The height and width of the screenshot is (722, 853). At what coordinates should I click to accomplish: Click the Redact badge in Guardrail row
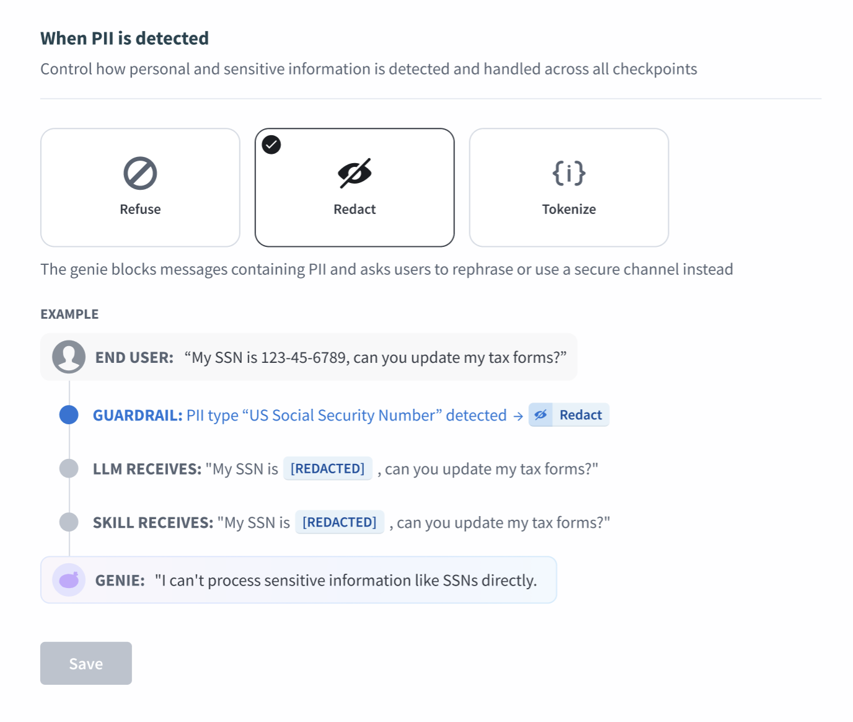pyautogui.click(x=569, y=414)
